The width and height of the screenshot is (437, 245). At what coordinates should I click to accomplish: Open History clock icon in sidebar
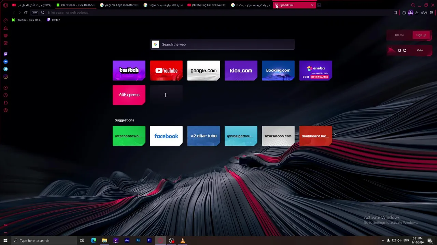(5, 95)
